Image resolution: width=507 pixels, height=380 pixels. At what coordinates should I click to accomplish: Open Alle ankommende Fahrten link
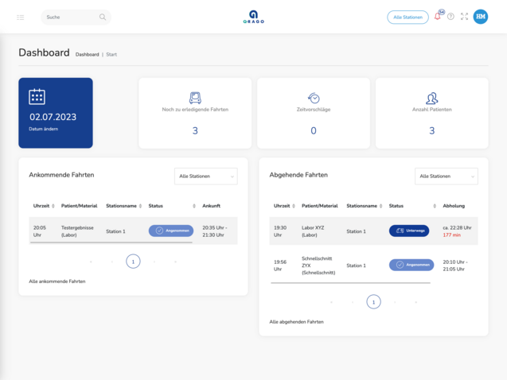57,281
